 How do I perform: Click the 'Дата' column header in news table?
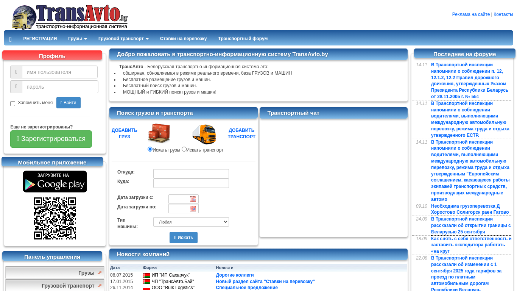click(x=115, y=268)
